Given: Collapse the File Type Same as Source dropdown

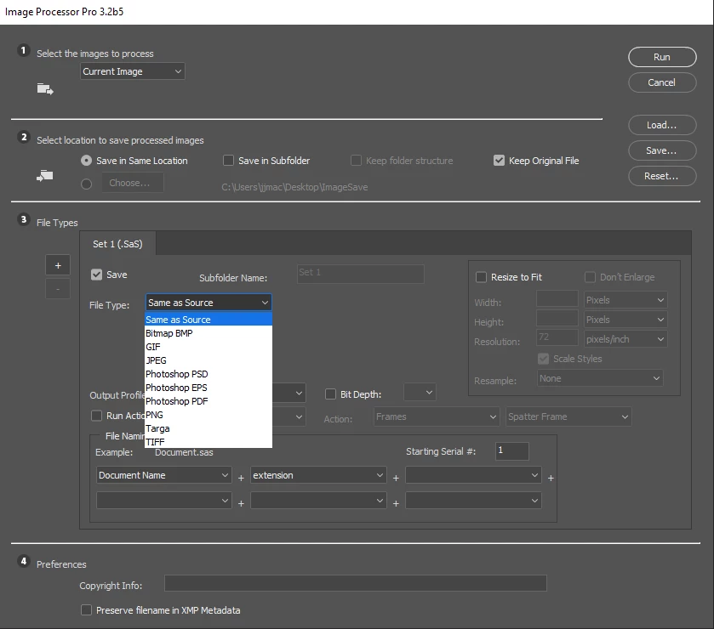Looking at the screenshot, I should [x=208, y=303].
